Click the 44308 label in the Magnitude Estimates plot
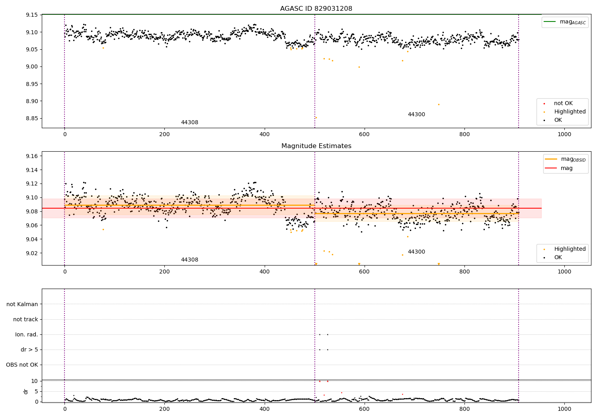This screenshot has width=597, height=418. click(x=189, y=260)
